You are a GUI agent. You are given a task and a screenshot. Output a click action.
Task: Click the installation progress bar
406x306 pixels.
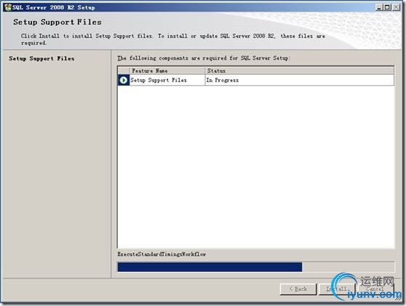(x=256, y=267)
